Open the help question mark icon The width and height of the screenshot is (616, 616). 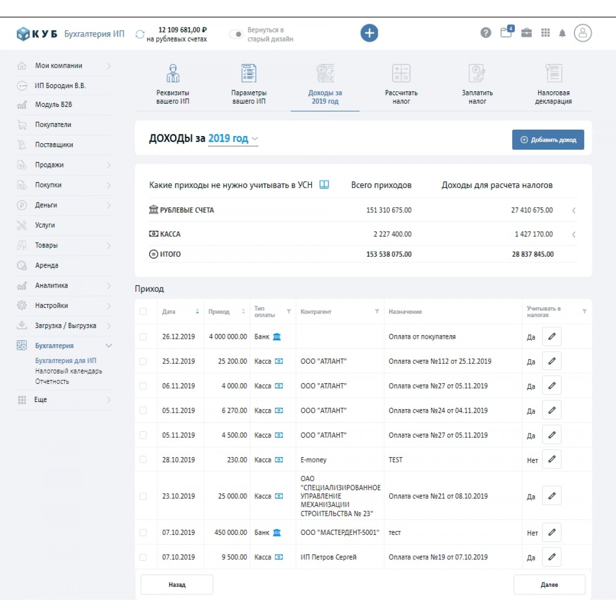click(x=486, y=32)
